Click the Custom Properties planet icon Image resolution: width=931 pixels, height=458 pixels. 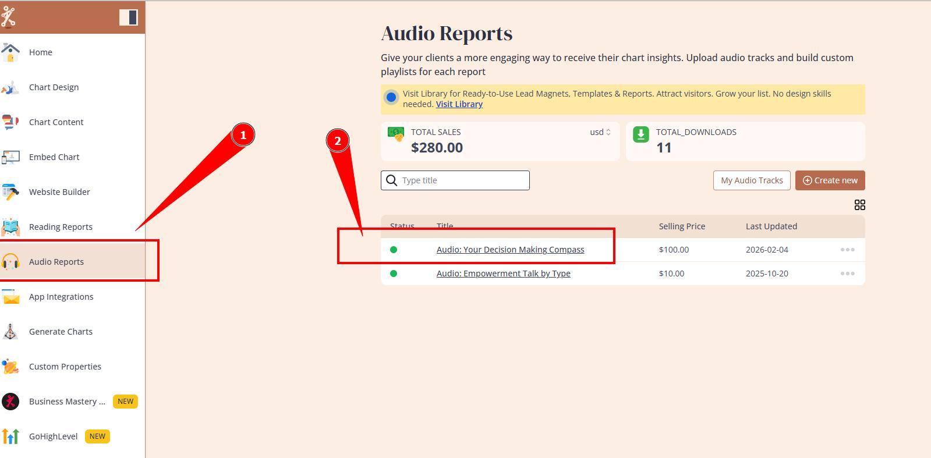tap(10, 367)
